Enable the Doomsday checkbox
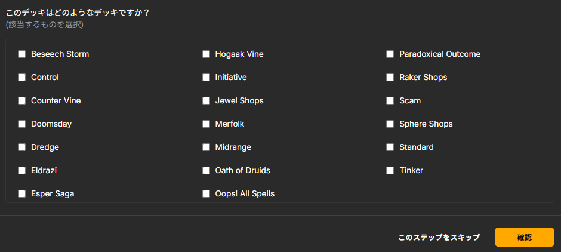This screenshot has width=561, height=252. point(22,124)
